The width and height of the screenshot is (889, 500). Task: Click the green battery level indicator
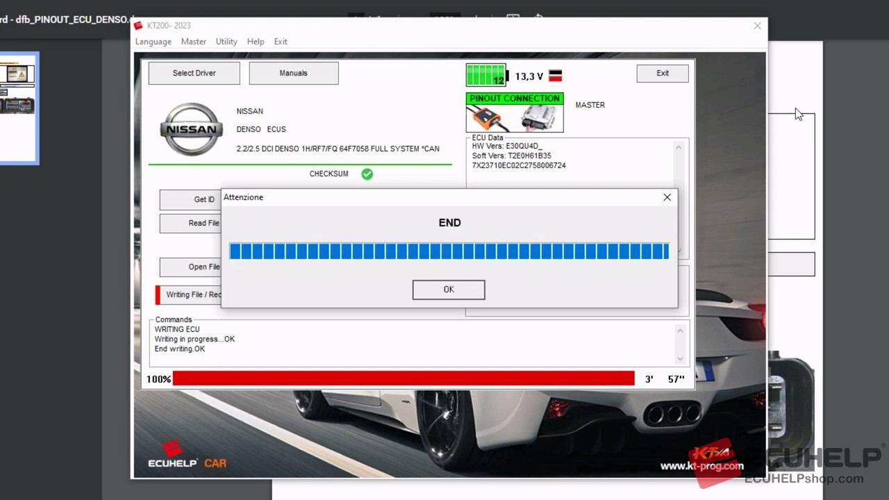pos(485,76)
